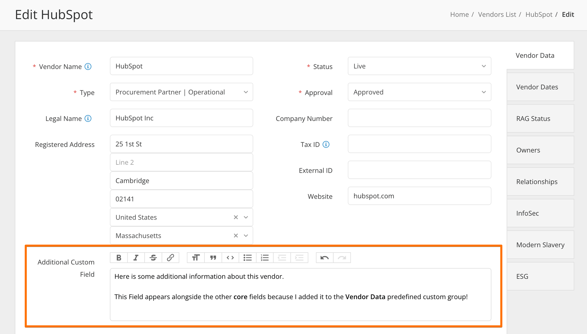
Task: Open the Status dropdown showing Live
Action: (484, 66)
